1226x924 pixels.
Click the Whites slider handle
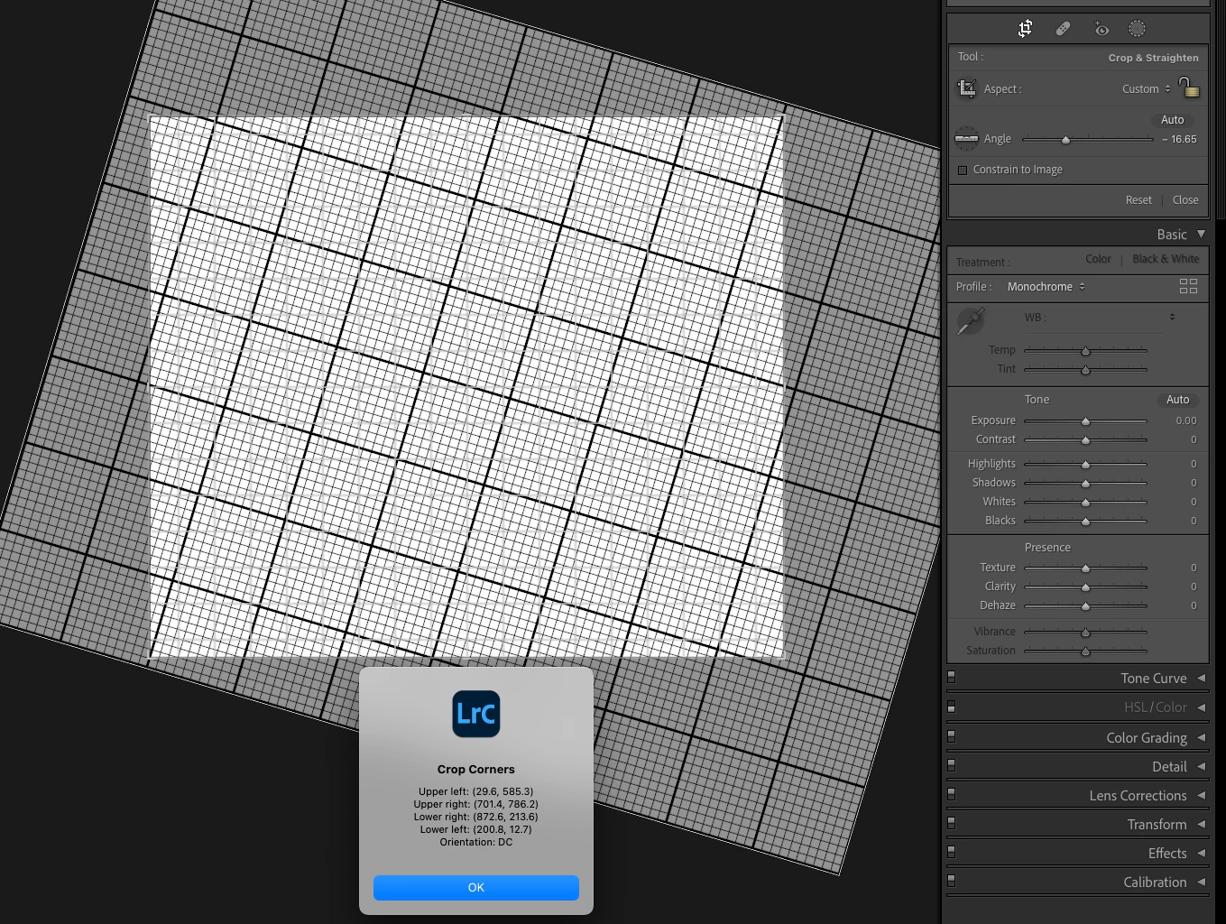point(1085,503)
